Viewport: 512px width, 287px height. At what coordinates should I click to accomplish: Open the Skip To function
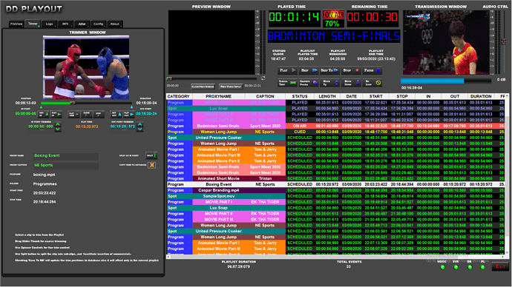pos(329,70)
